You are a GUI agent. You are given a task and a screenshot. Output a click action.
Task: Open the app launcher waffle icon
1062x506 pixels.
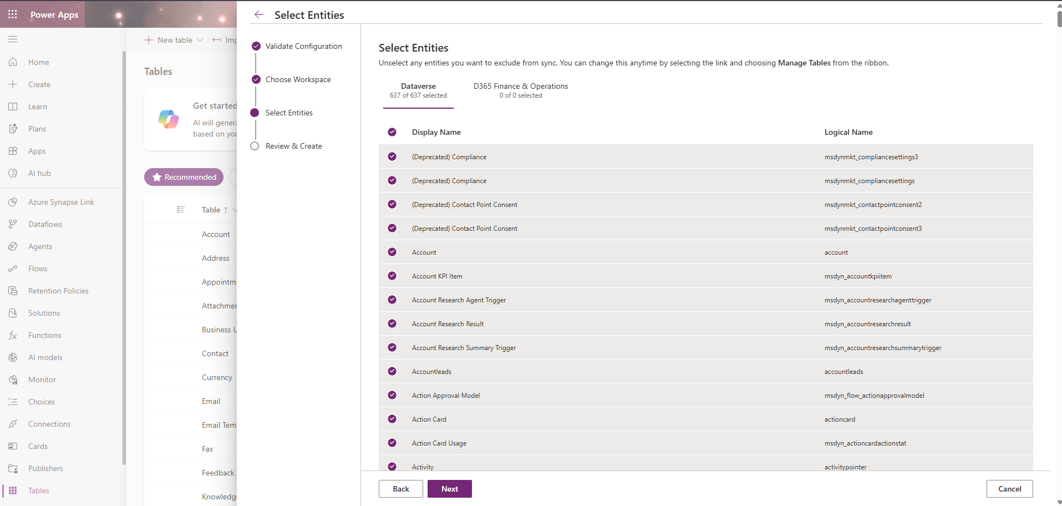pyautogui.click(x=13, y=14)
